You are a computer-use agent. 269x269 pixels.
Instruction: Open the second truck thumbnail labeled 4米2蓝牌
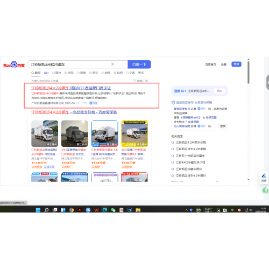pyautogui.click(x=75, y=133)
